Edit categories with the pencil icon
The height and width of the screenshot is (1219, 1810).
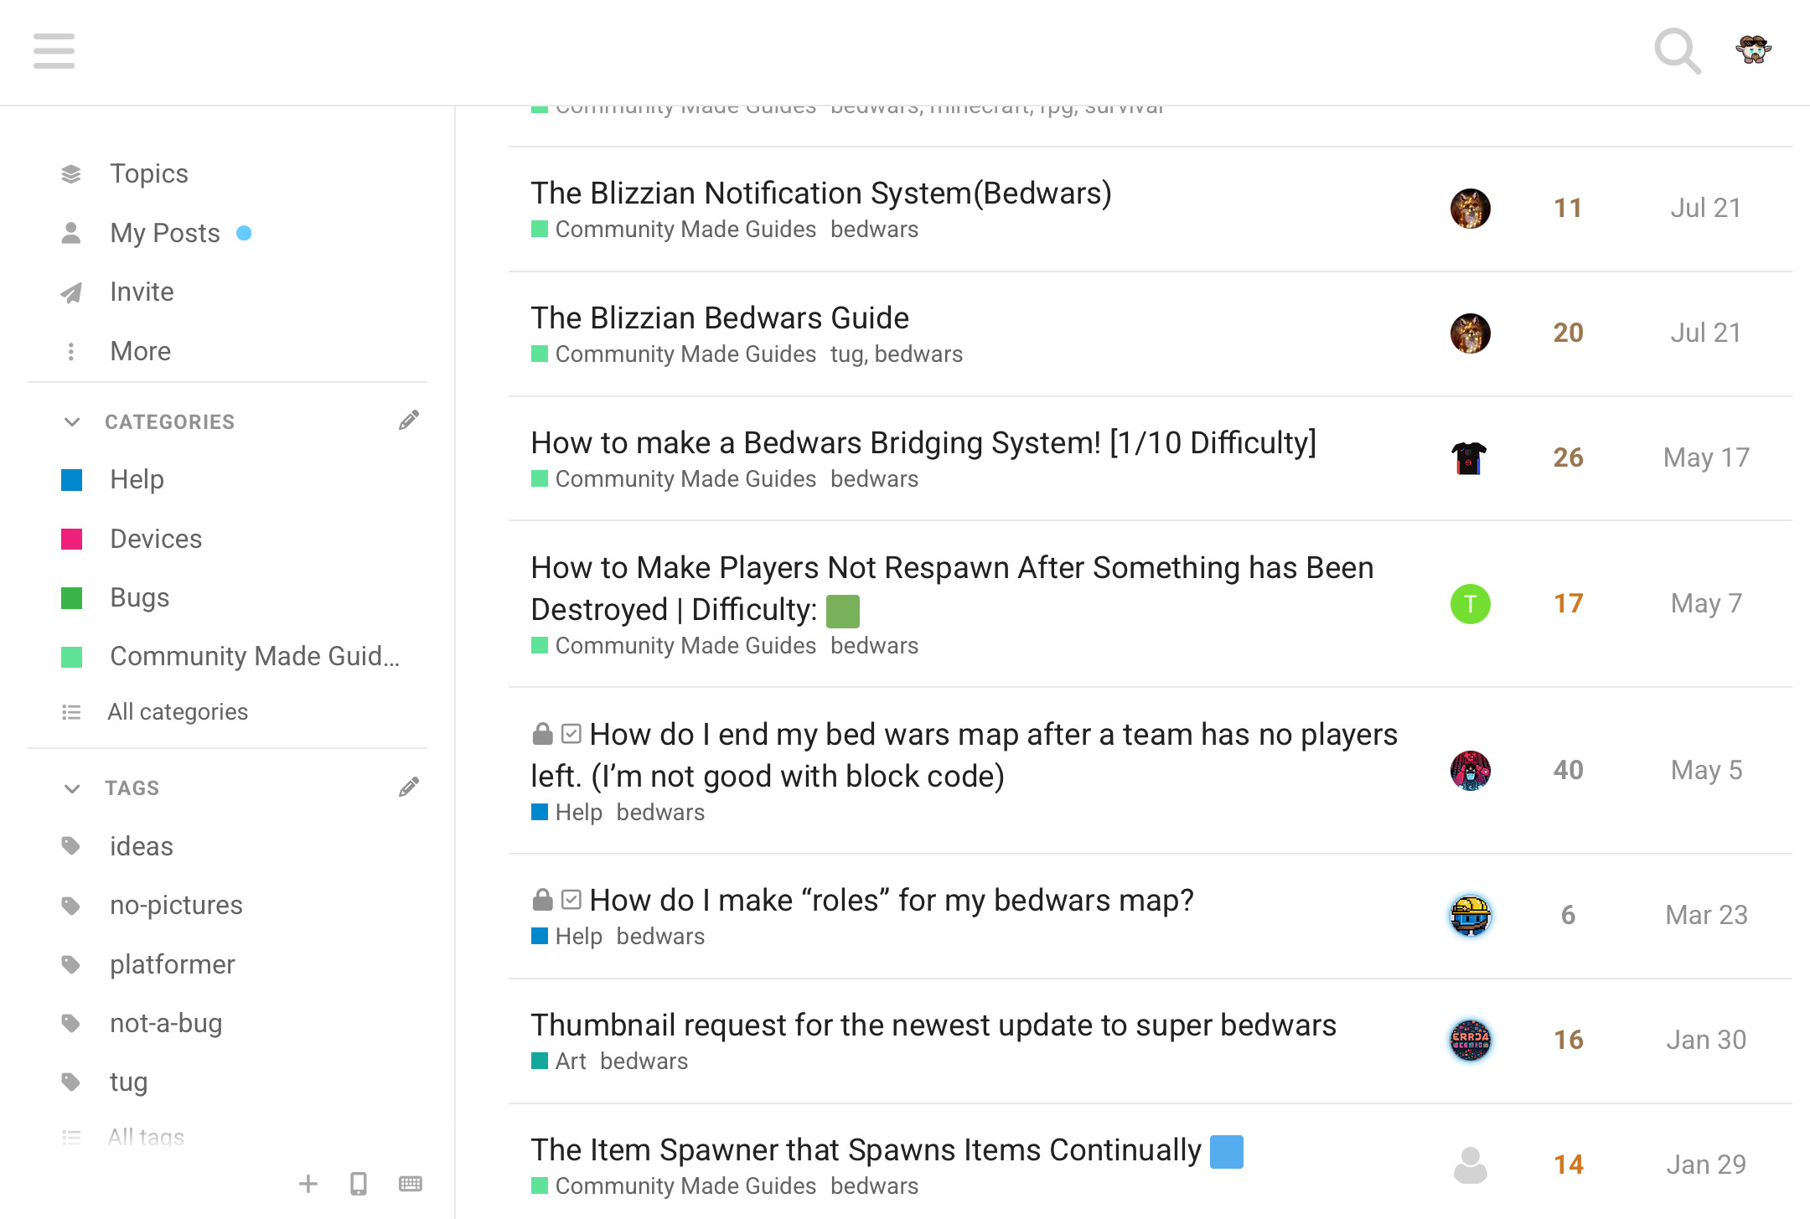tap(409, 421)
